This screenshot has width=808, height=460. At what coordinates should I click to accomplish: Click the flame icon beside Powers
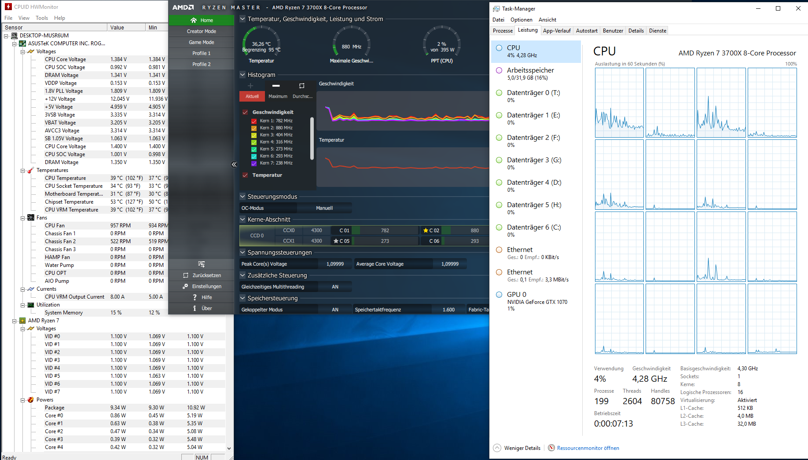(x=31, y=400)
